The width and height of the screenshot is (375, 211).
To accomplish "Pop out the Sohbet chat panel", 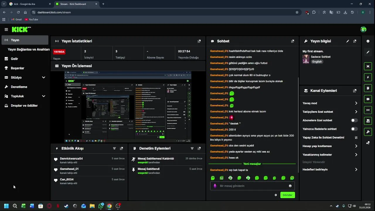I will 292,41.
